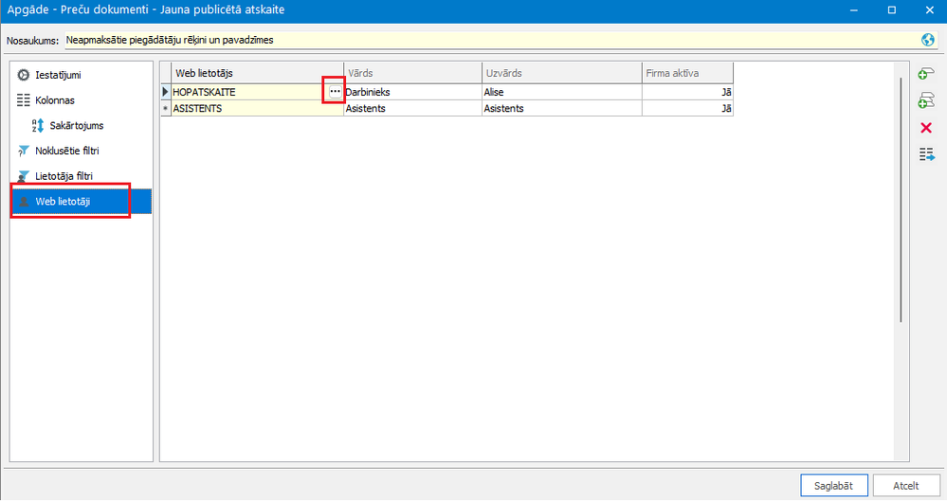Click the Alise surname cell
The image size is (947, 502).
[562, 92]
